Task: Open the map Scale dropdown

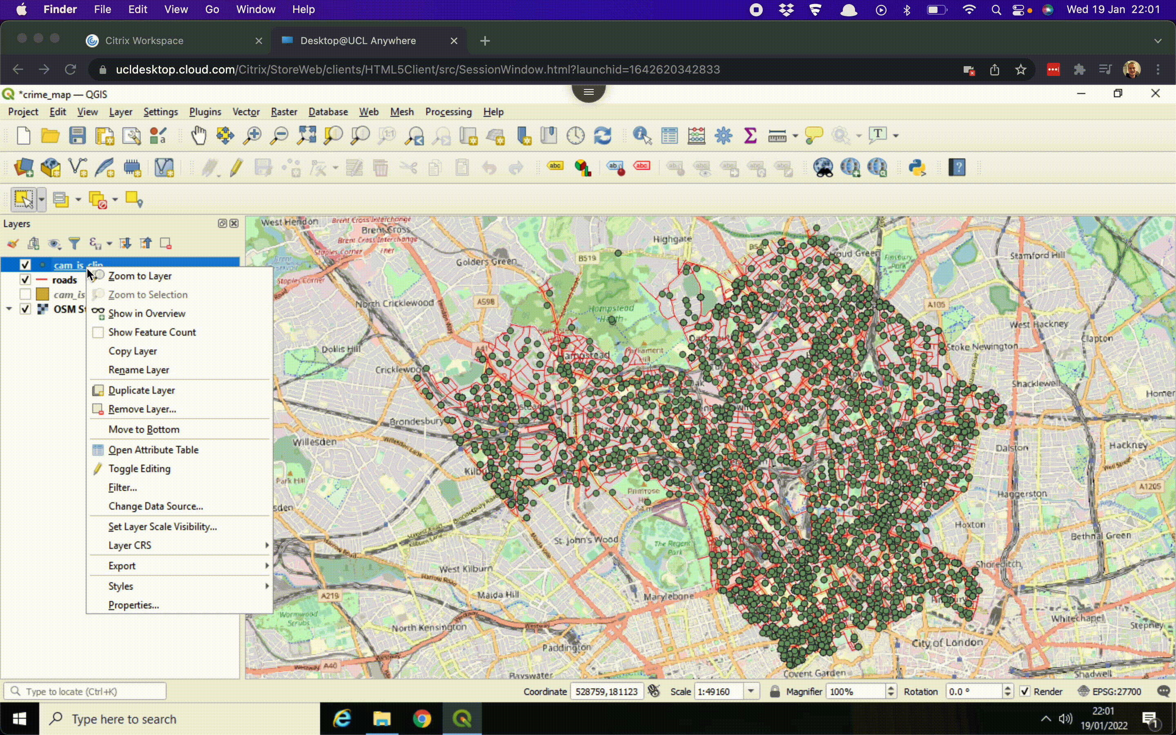Action: pos(752,691)
